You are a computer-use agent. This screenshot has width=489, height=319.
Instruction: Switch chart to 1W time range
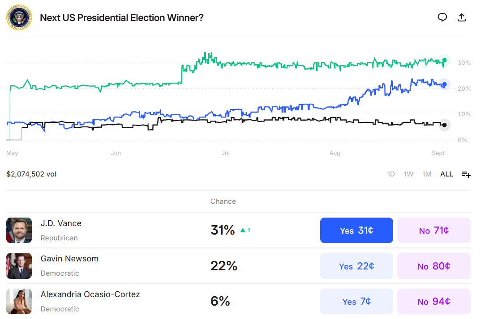pos(408,174)
